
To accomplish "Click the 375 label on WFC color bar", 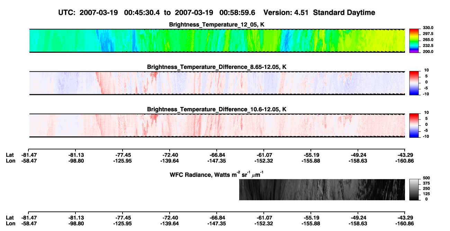I will pos(426,183).
